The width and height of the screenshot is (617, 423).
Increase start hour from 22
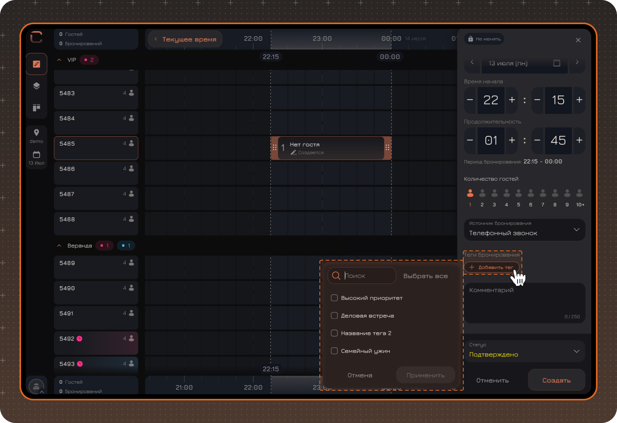point(512,100)
